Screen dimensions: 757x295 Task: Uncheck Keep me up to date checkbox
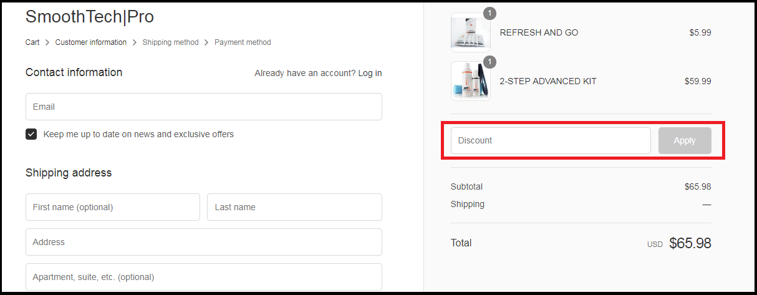point(31,134)
